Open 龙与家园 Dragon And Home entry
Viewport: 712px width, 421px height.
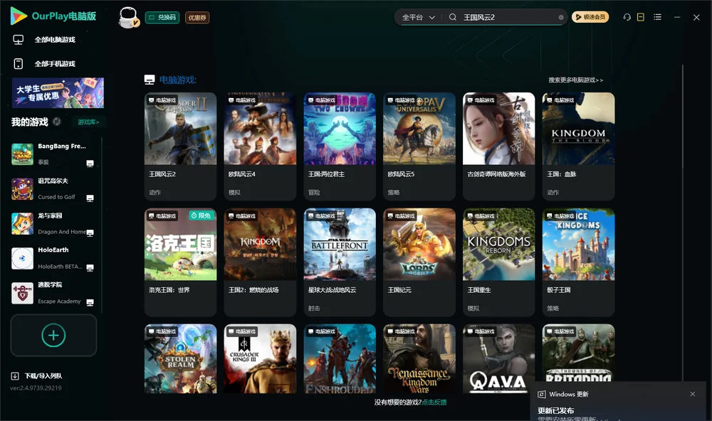[x=53, y=223]
